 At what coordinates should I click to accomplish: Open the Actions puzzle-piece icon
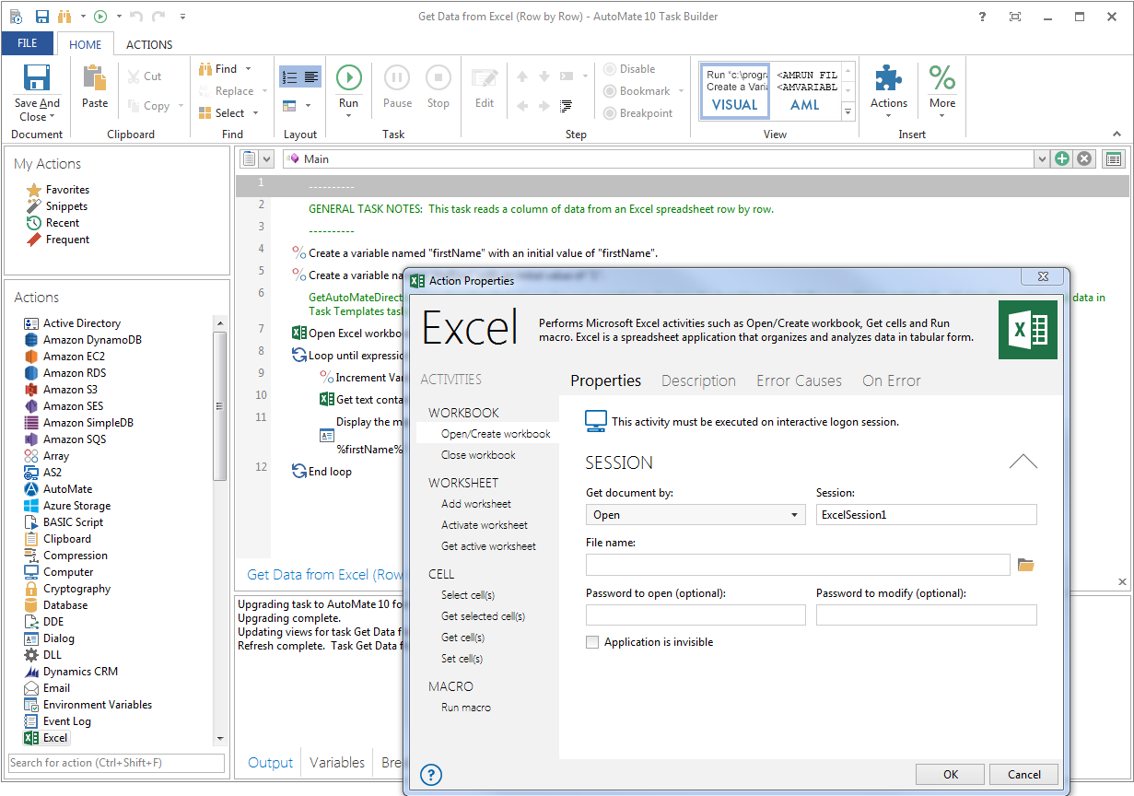(x=889, y=77)
